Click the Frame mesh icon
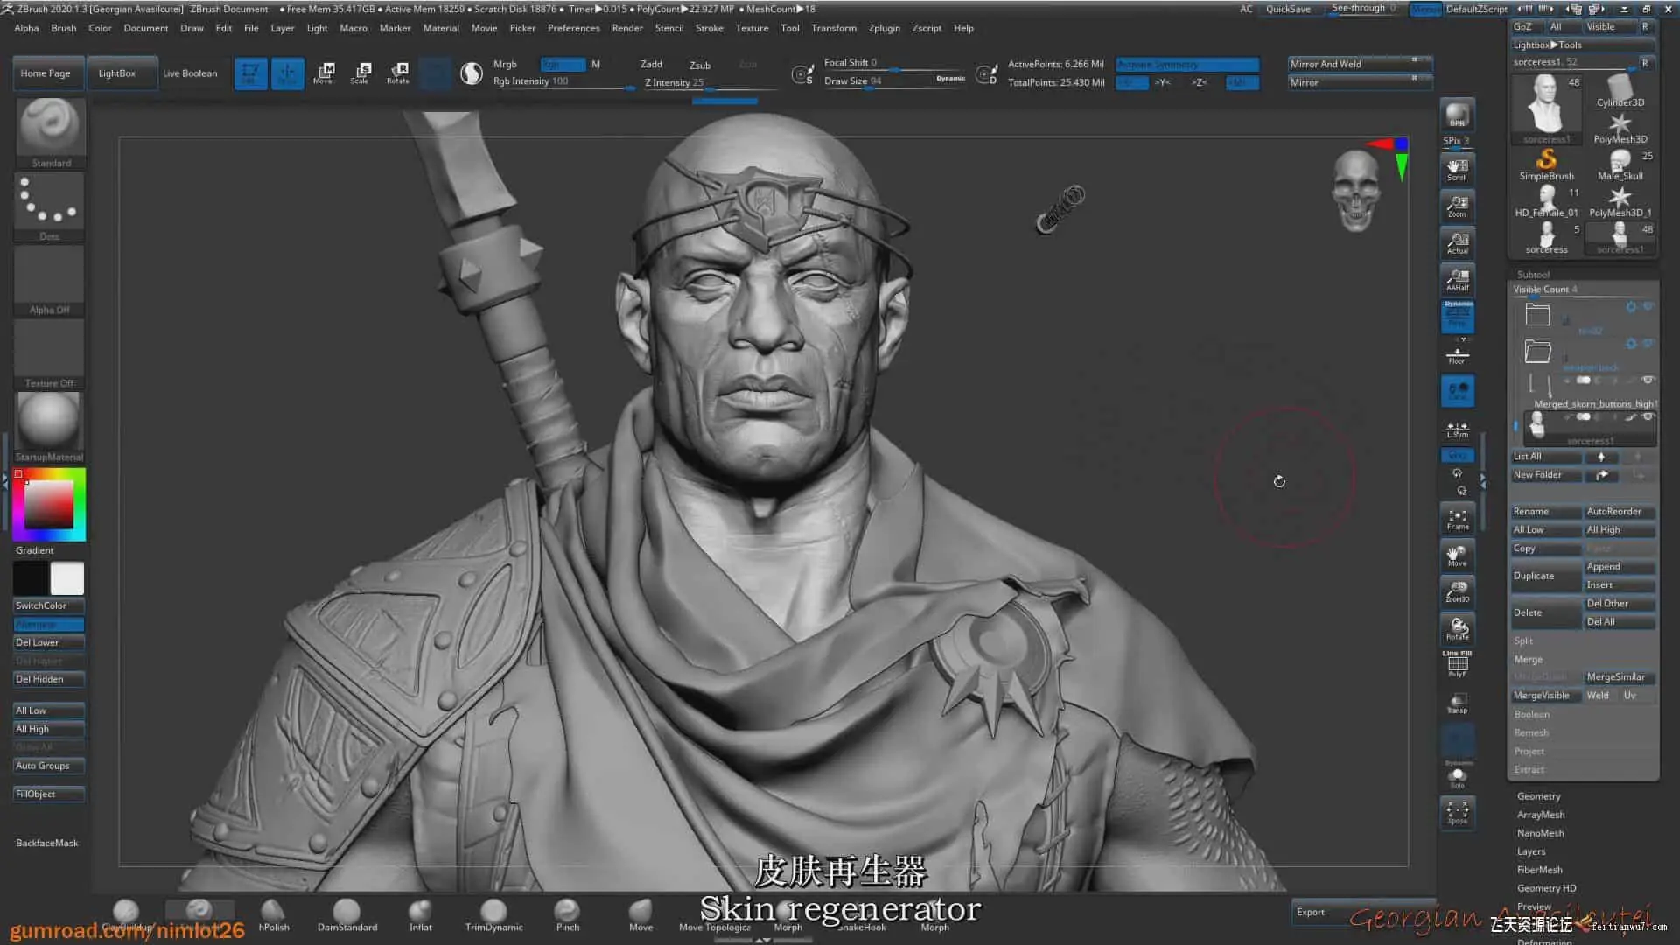Screen dimensions: 1680x945 coord(1457,519)
